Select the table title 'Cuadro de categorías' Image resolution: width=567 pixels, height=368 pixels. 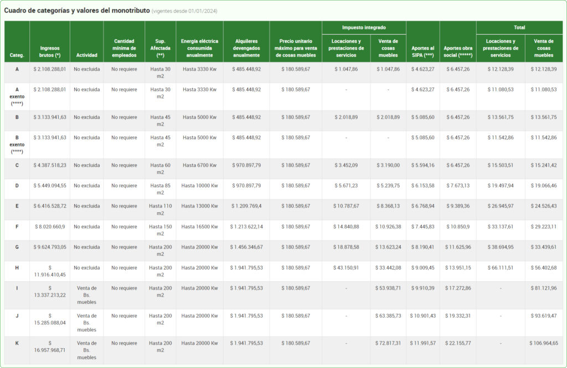76,10
